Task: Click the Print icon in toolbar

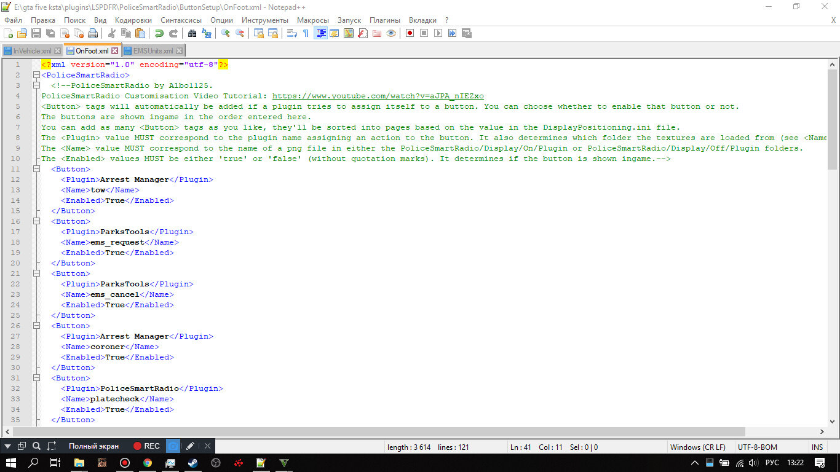Action: 92,33
